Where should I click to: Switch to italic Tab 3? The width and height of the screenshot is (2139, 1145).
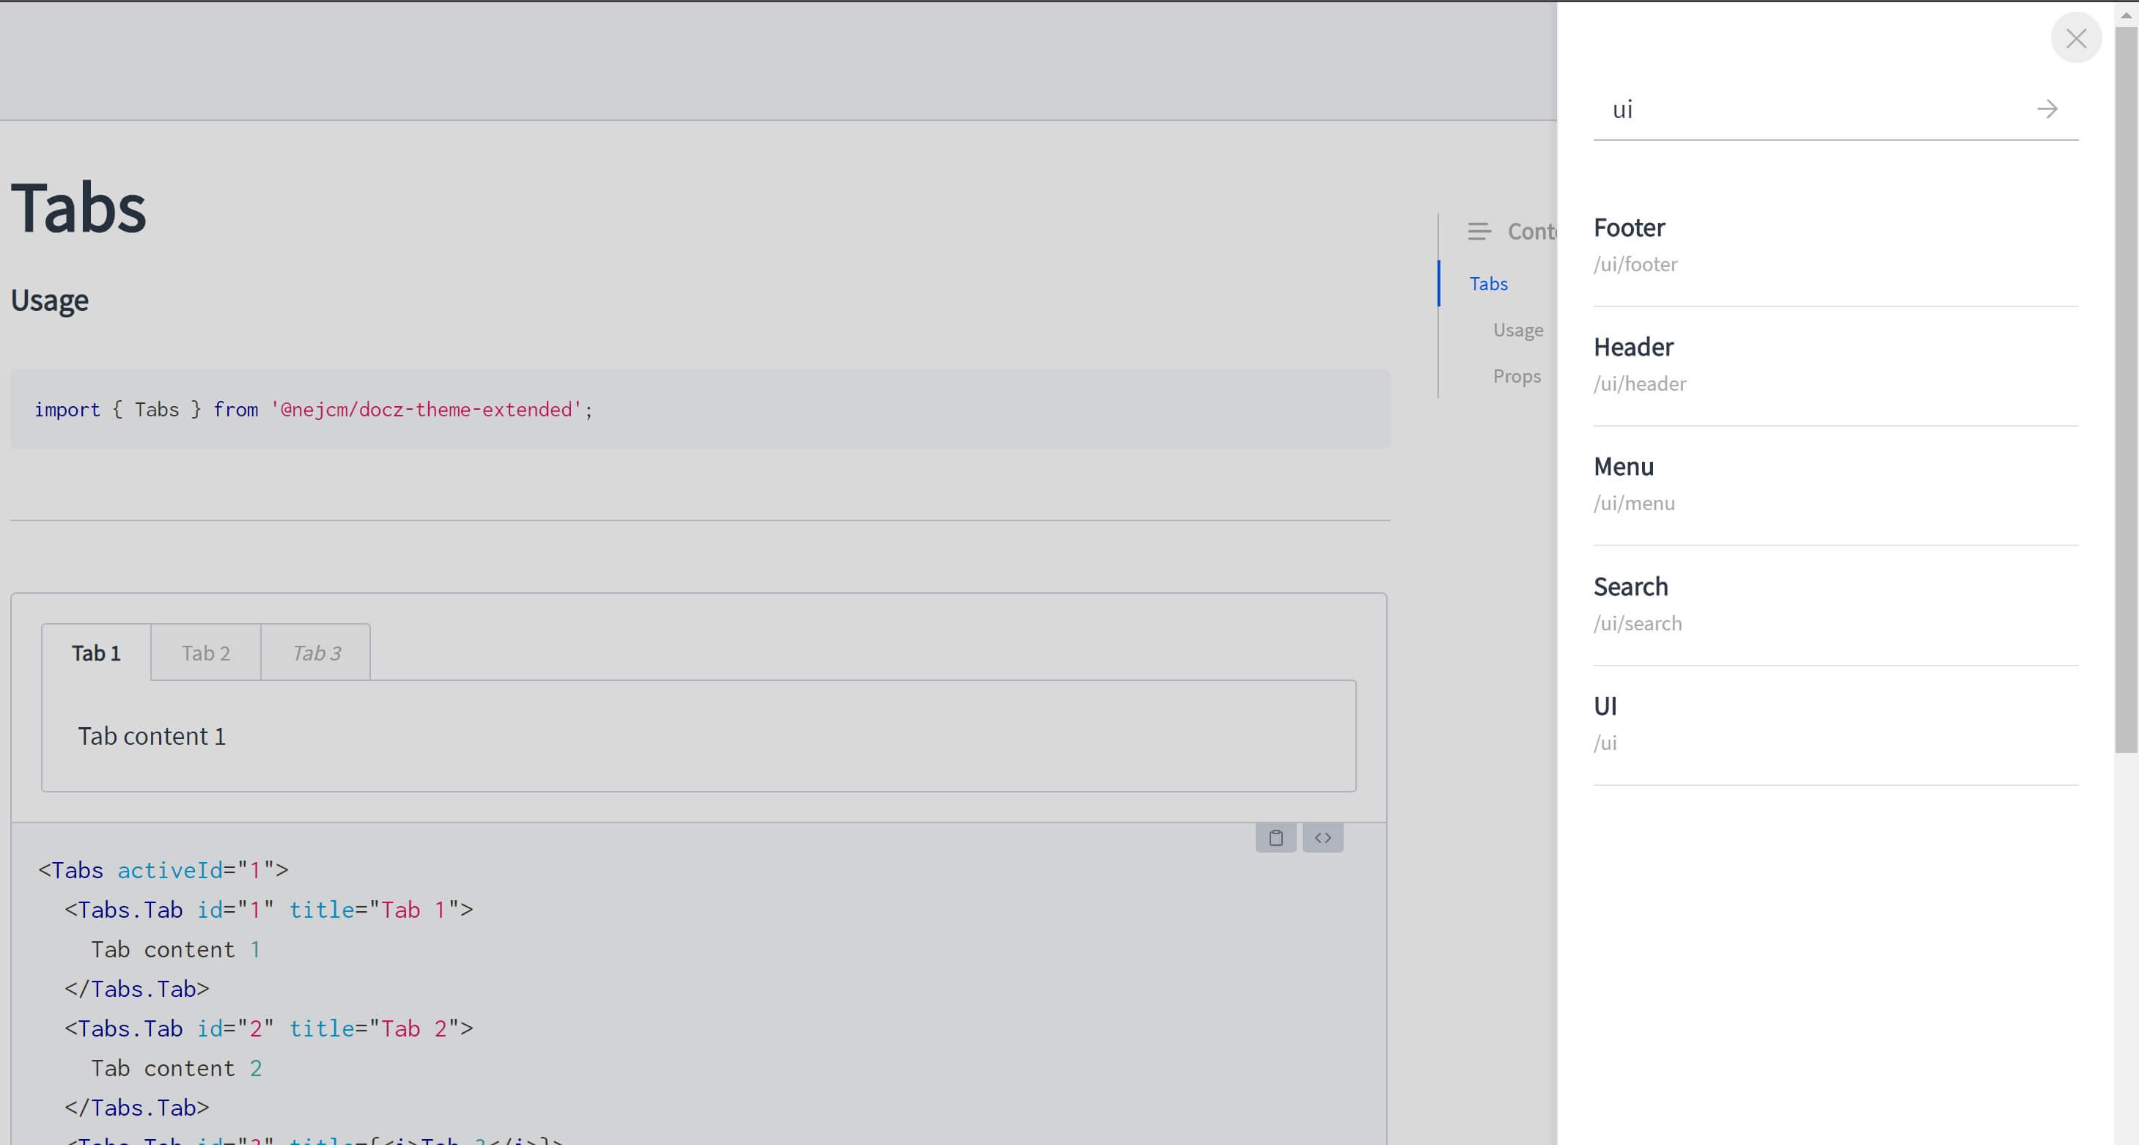(x=317, y=652)
